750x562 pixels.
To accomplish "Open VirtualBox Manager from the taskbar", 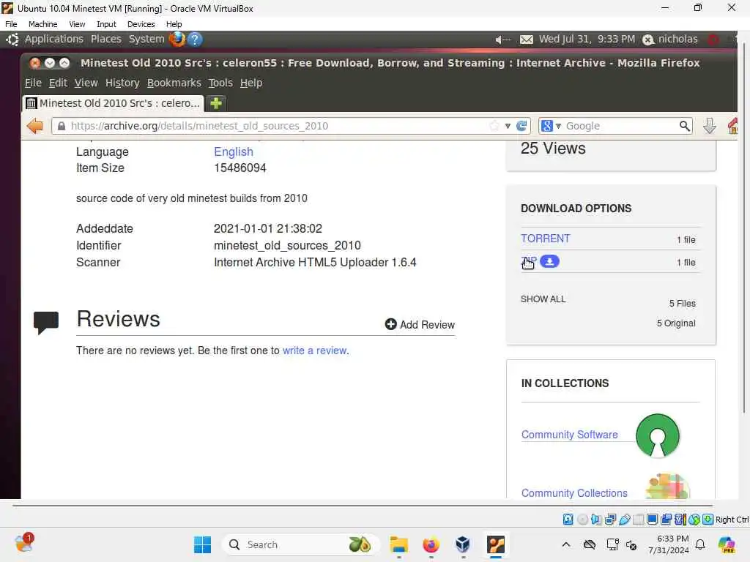I will pos(463,544).
